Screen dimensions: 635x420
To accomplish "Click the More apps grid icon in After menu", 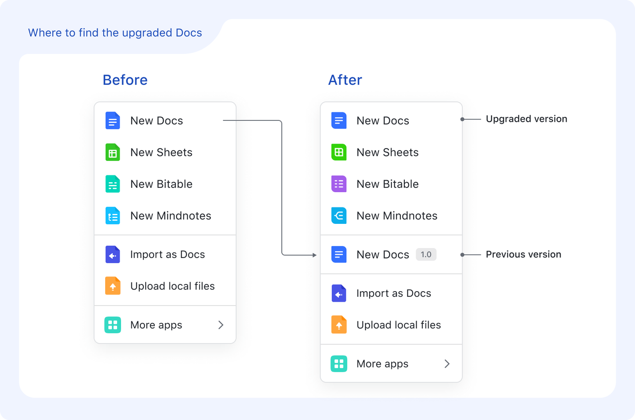I will click(339, 364).
